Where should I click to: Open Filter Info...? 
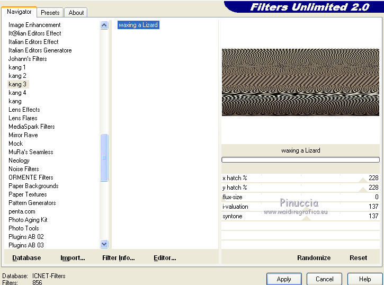119,258
